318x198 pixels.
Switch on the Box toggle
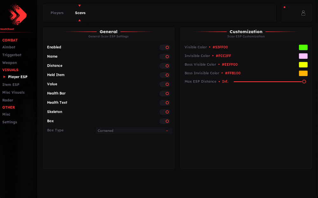tap(165, 121)
